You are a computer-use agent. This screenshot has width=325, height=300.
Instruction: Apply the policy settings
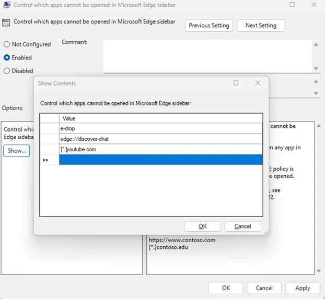(303, 288)
